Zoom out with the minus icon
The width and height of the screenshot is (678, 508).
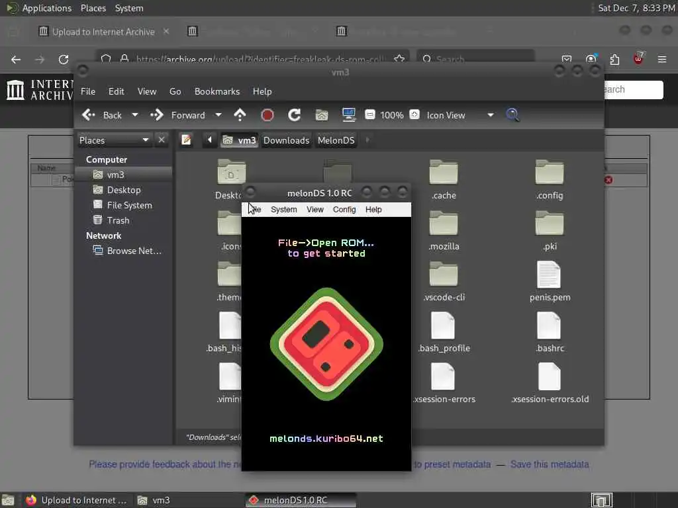(x=369, y=115)
